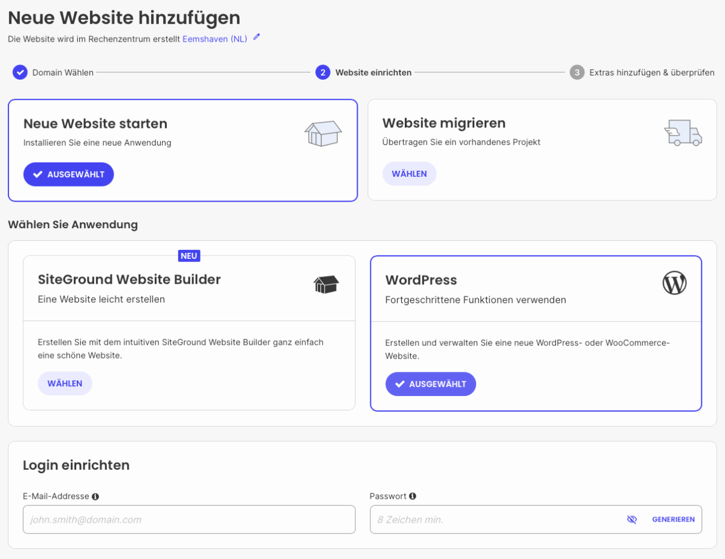This screenshot has width=725, height=559.
Task: Click the house icon on SiteGround Website Builder
Action: coord(326,284)
